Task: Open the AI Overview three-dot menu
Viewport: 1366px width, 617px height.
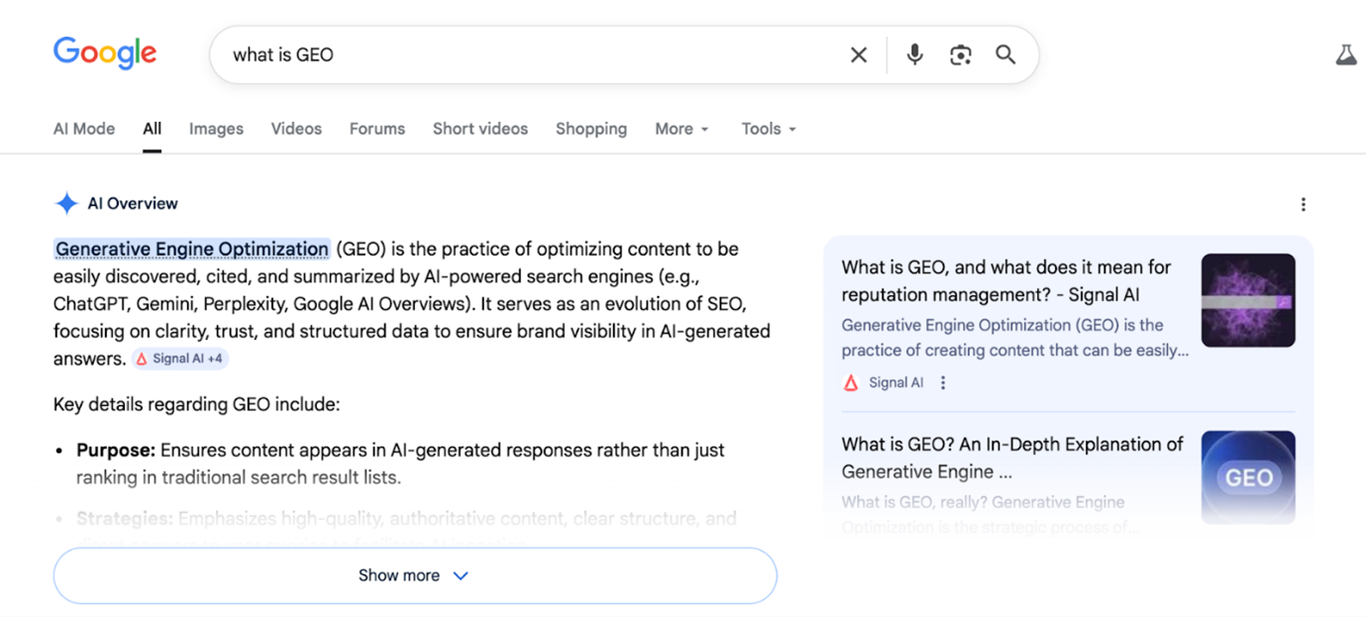Action: click(x=1304, y=203)
